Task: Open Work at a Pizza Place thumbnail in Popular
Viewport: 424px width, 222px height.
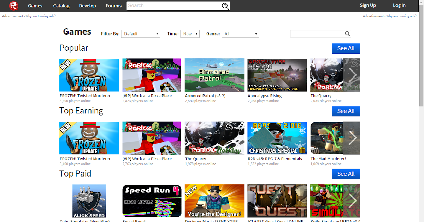Action: coord(152,75)
